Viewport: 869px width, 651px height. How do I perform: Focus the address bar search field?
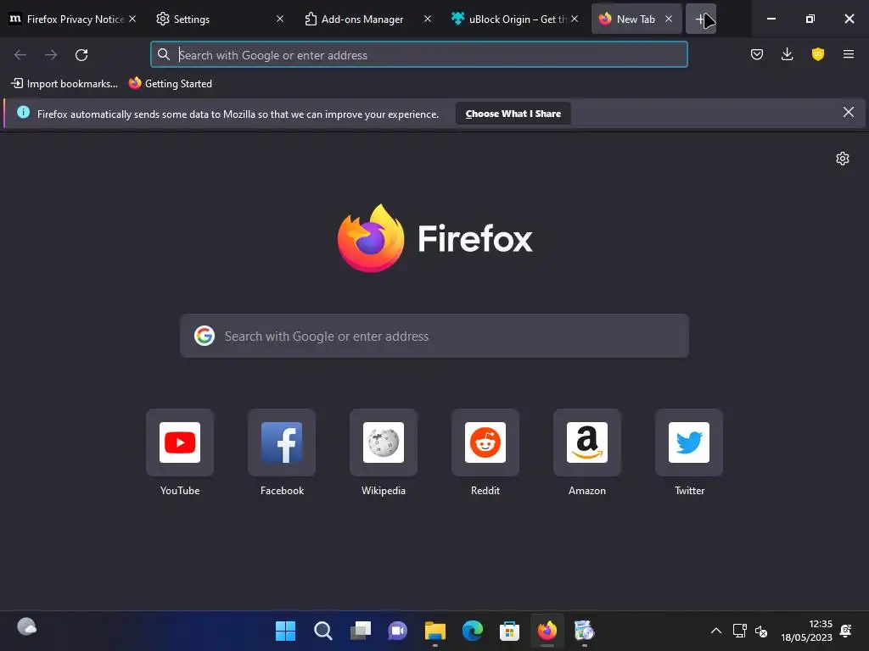pos(419,55)
